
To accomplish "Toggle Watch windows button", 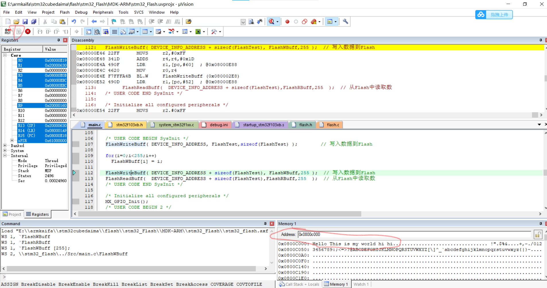I will coord(132,32).
